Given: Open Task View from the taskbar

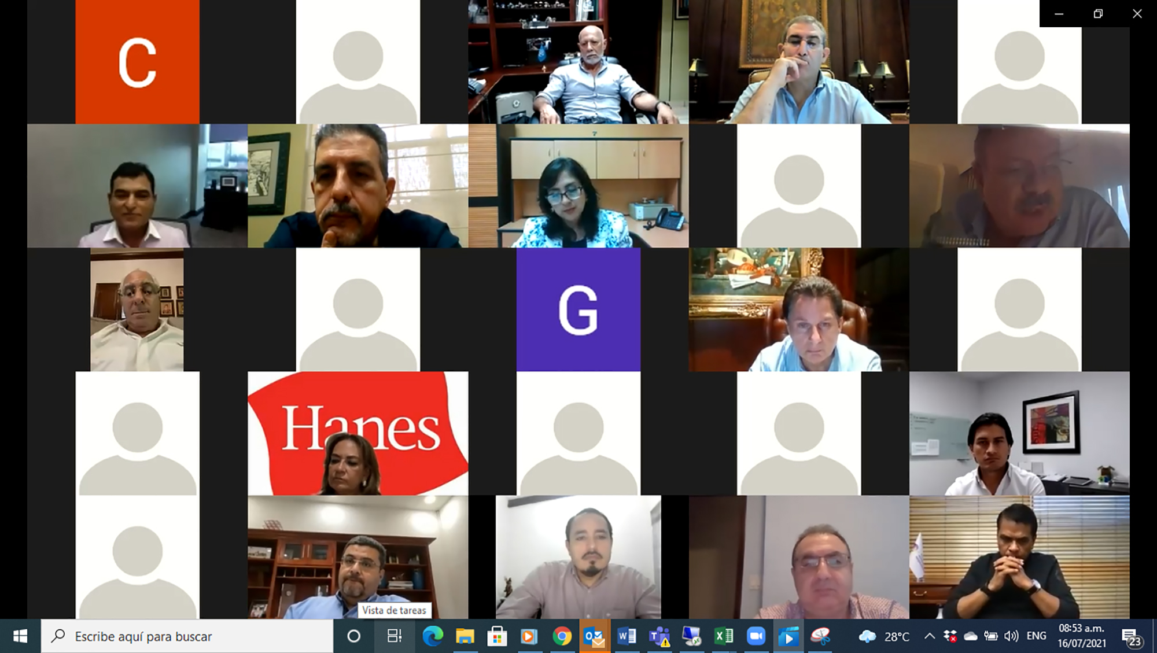Looking at the screenshot, I should [395, 636].
